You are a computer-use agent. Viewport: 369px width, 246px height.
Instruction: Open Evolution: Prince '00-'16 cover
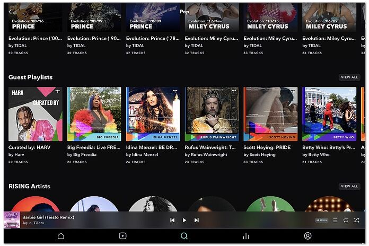click(36, 17)
